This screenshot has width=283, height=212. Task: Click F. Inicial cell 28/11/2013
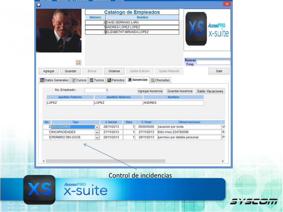coord(111,127)
